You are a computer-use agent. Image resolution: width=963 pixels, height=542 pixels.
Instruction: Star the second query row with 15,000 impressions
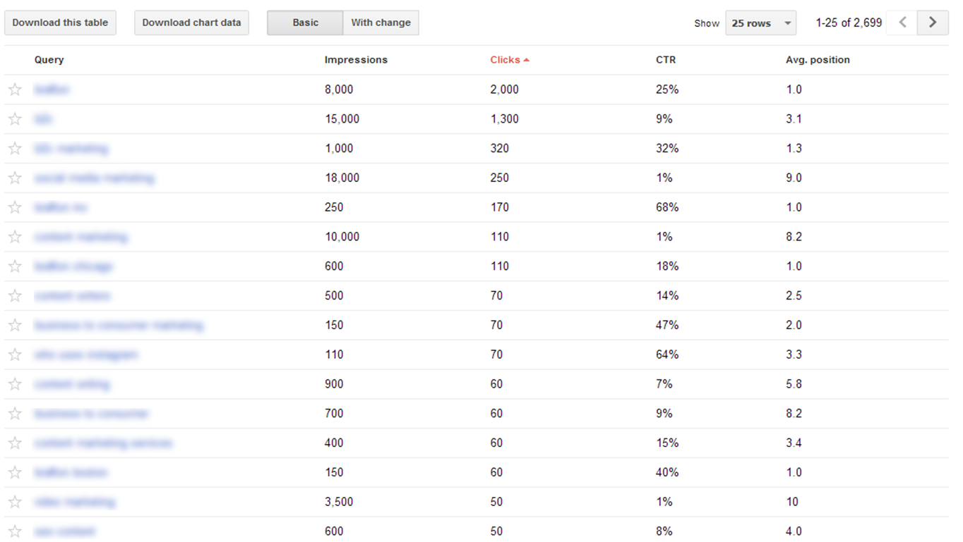pyautogui.click(x=15, y=118)
